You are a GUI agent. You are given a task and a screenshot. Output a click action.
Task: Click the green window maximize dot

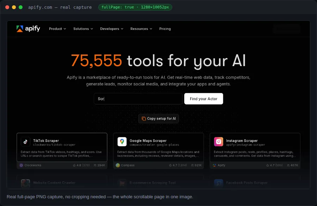coord(21,7)
